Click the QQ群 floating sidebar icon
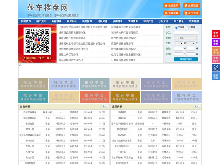This screenshot has width=220, height=165. (216, 68)
